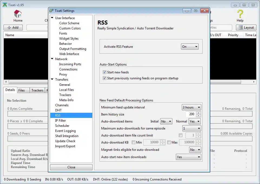This screenshot has width=260, height=184.
Task: Collapse the User Interface tree section
Action: [52, 18]
